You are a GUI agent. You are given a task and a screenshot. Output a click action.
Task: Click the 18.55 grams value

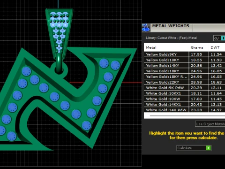click(x=196, y=60)
